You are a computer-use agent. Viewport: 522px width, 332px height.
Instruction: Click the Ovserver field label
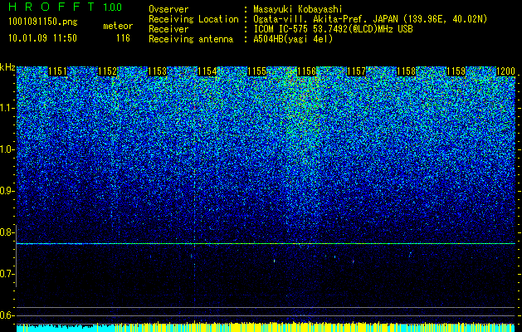(168, 9)
